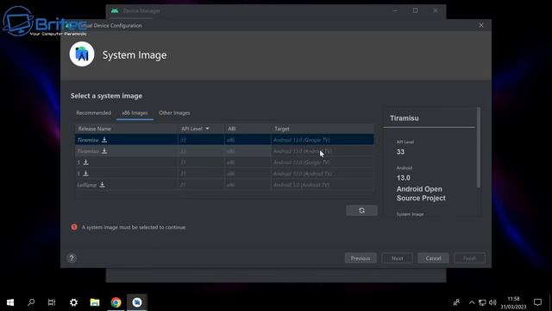Click the Android version 13.0 value

[404, 178]
